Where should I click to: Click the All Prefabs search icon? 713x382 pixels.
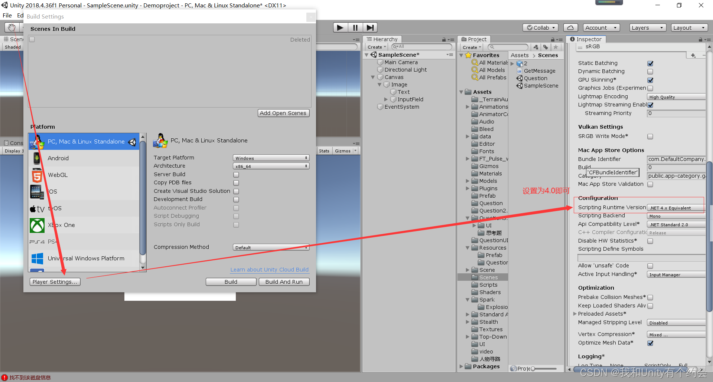coord(475,78)
